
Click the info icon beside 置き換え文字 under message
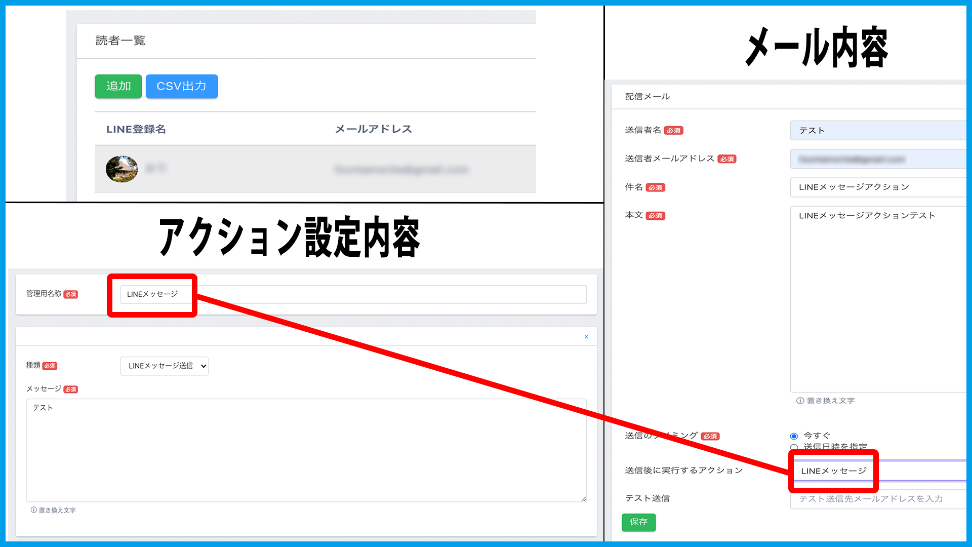34,510
